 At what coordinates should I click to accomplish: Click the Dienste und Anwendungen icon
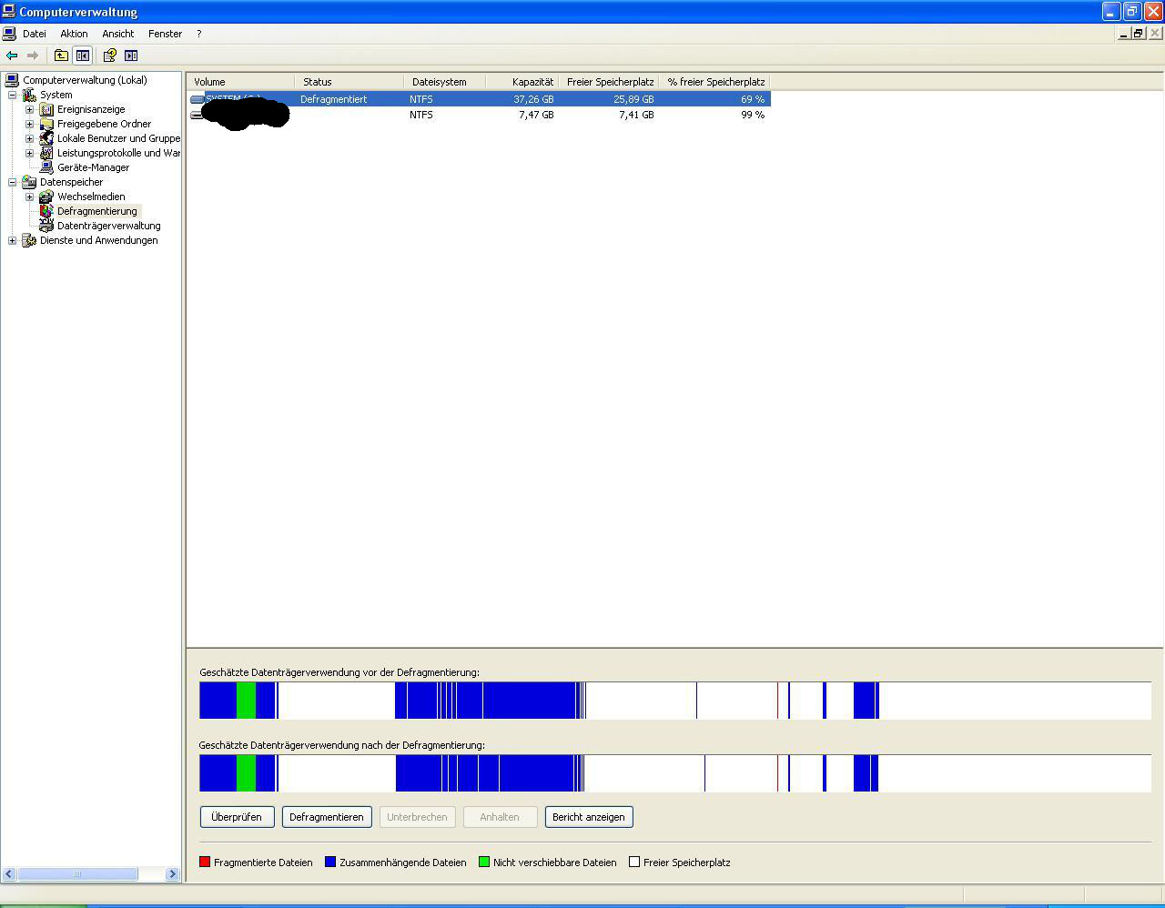(x=29, y=240)
